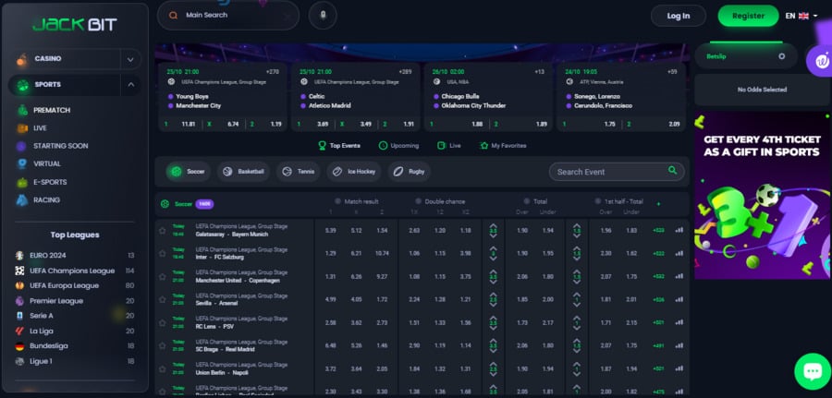Select the Rugby sport filter

click(x=410, y=172)
